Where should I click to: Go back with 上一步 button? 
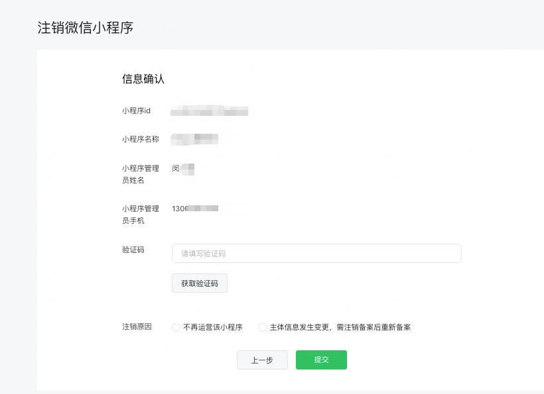[262, 360]
